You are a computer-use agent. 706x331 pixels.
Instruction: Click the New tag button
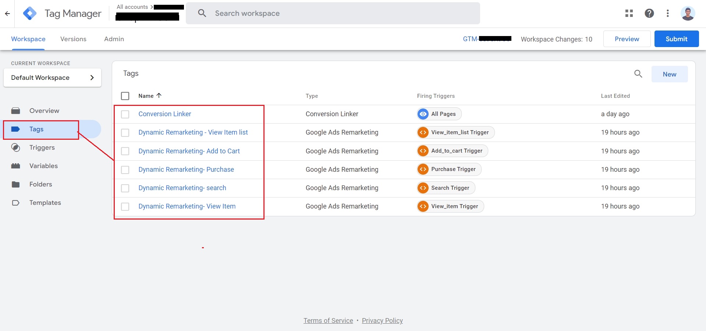[670, 74]
